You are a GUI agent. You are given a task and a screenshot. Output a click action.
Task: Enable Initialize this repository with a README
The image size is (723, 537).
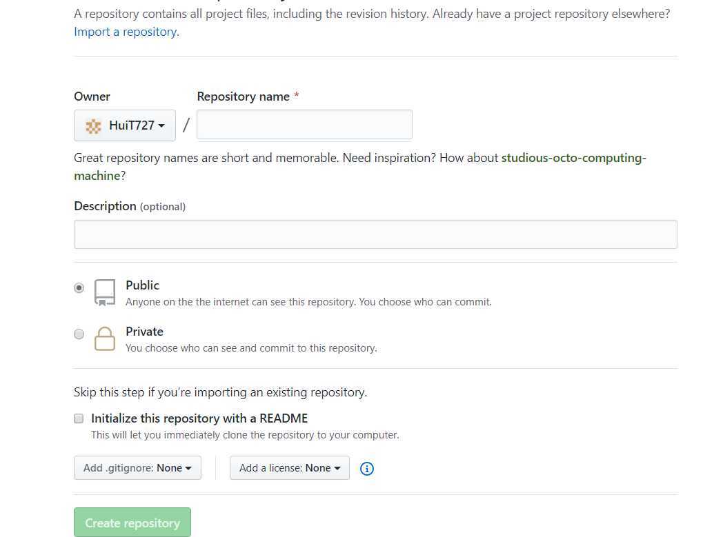pyautogui.click(x=79, y=418)
